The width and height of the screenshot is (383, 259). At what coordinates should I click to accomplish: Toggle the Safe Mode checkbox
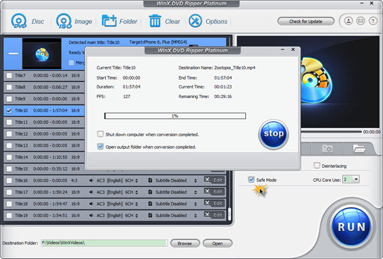point(251,179)
